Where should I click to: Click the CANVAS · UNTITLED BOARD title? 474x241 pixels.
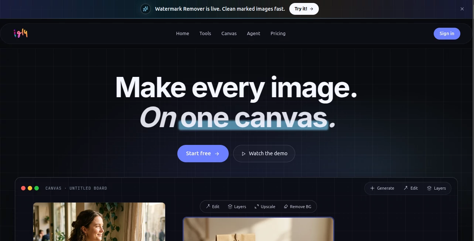[76, 188]
